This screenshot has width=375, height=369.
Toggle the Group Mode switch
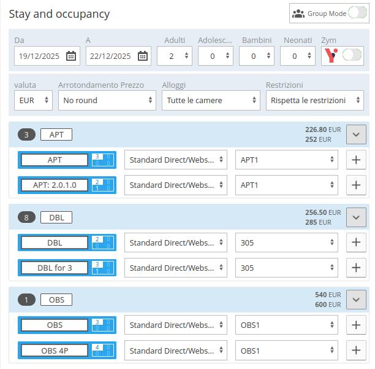click(x=357, y=13)
